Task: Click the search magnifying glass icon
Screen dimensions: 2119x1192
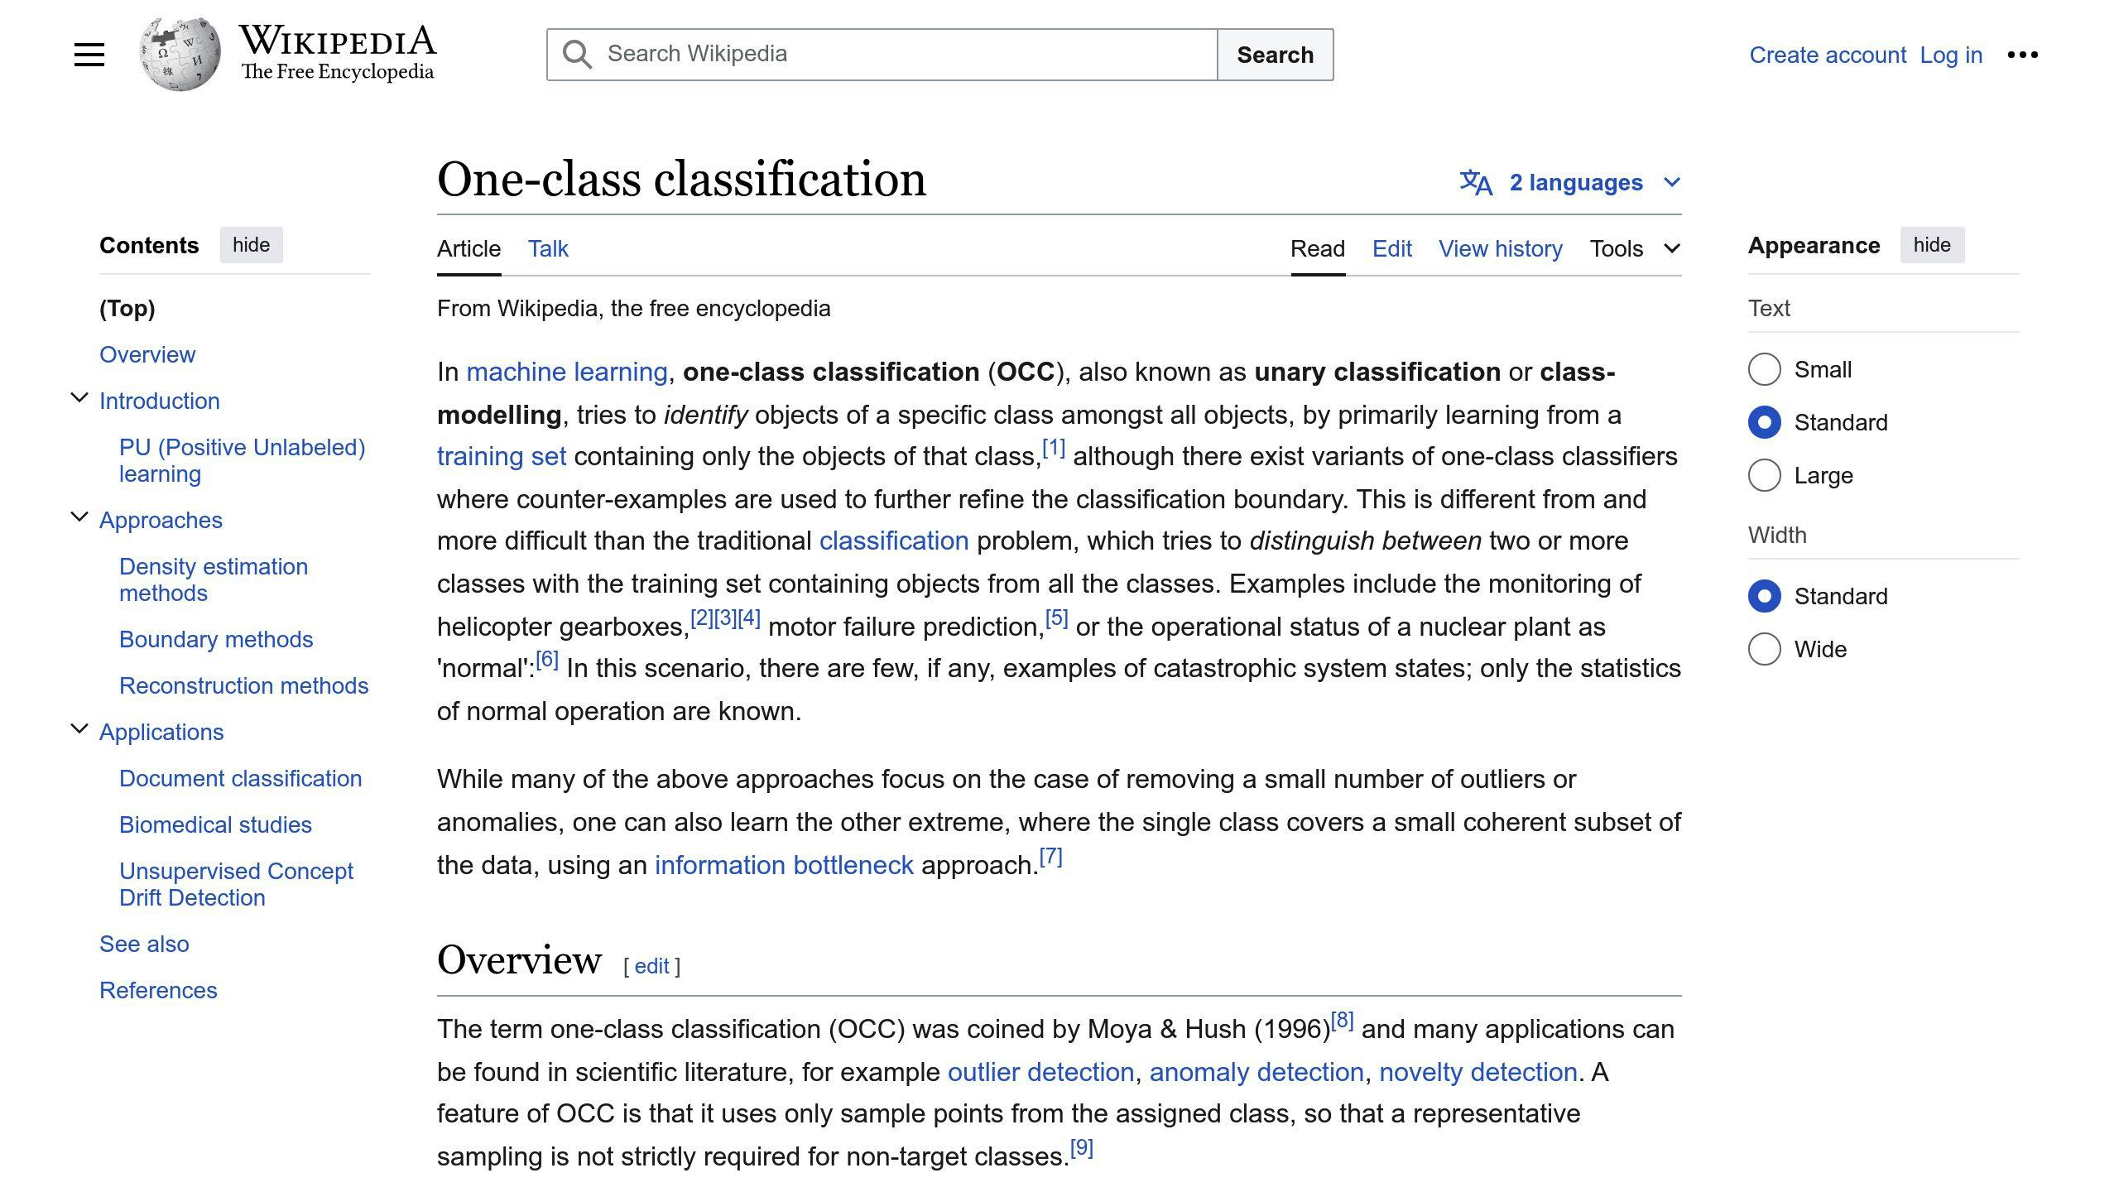Action: 578,54
